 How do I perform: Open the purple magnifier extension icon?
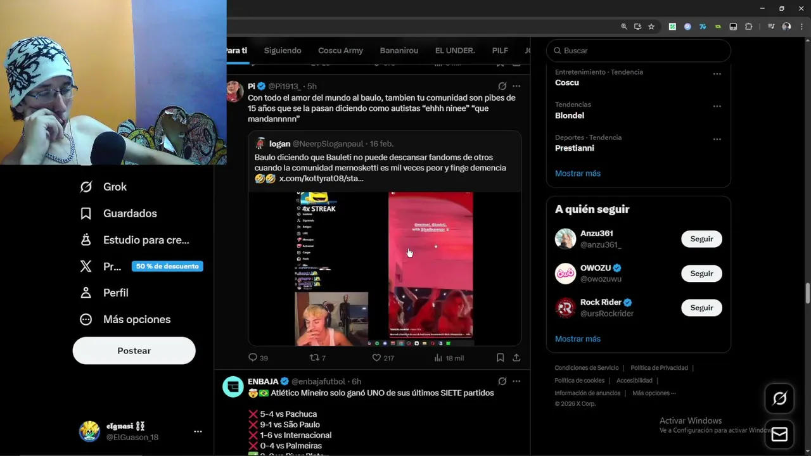(687, 27)
